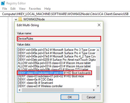
Task: Click the horizontal scrollbar left arrow
Action: tap(20, 90)
